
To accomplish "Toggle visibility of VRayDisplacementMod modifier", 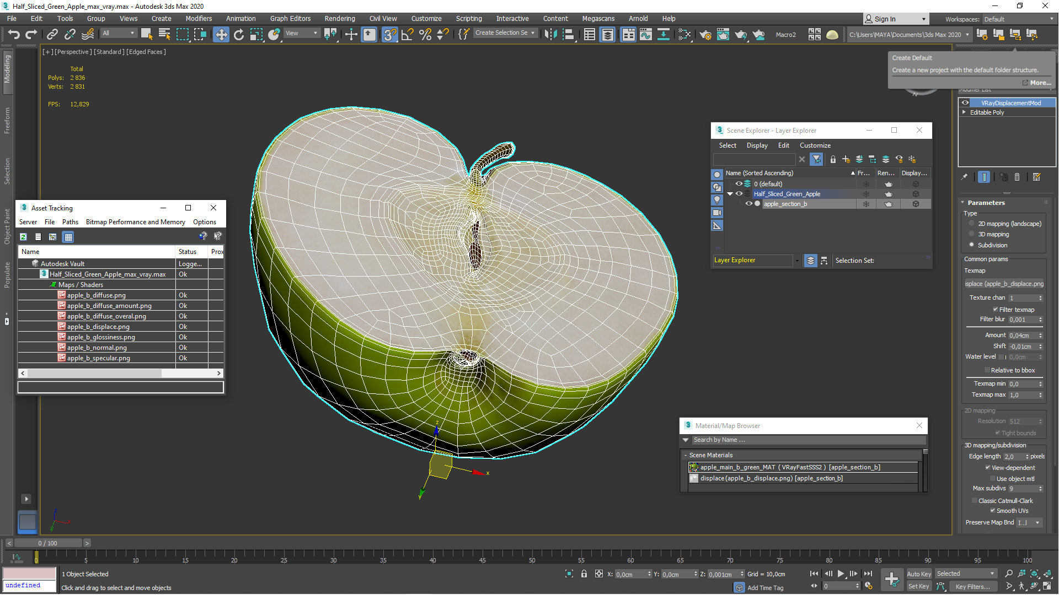I will 965,103.
